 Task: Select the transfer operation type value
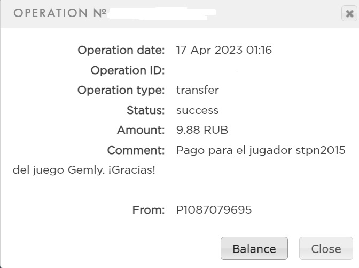197,90
